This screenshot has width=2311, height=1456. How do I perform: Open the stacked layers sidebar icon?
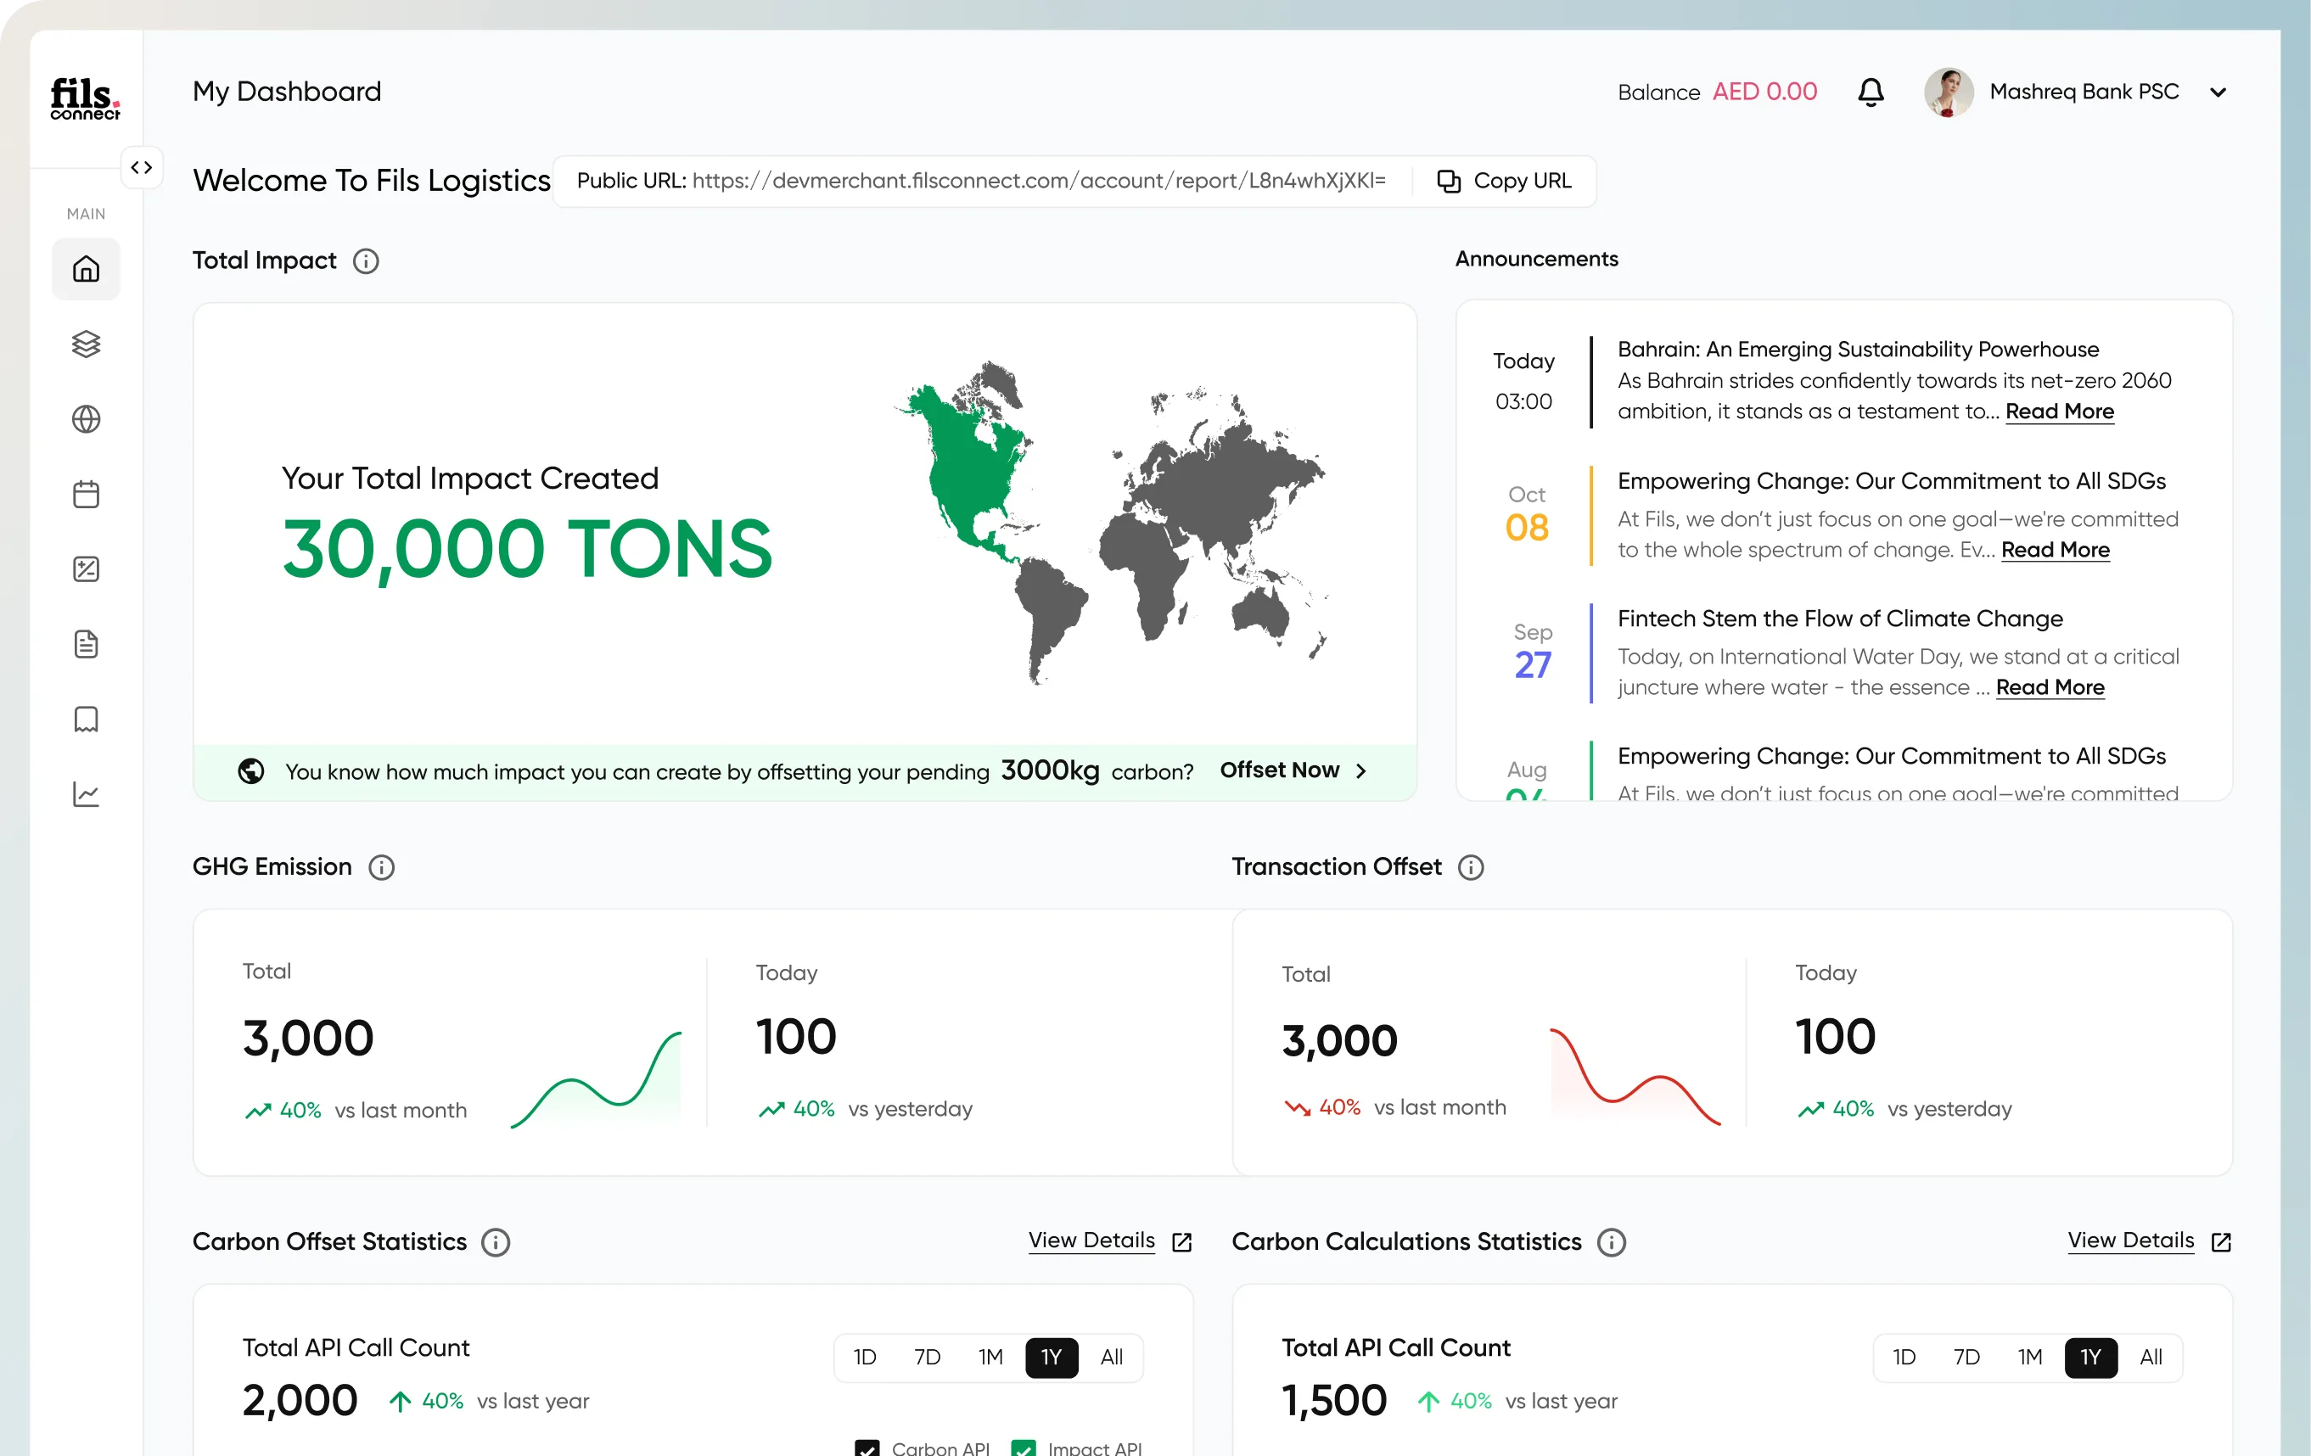click(86, 344)
